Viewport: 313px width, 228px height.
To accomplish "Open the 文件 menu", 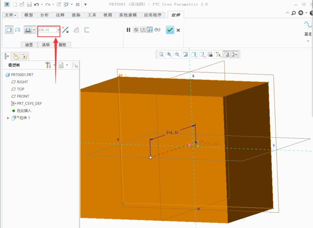I will 11,15.
